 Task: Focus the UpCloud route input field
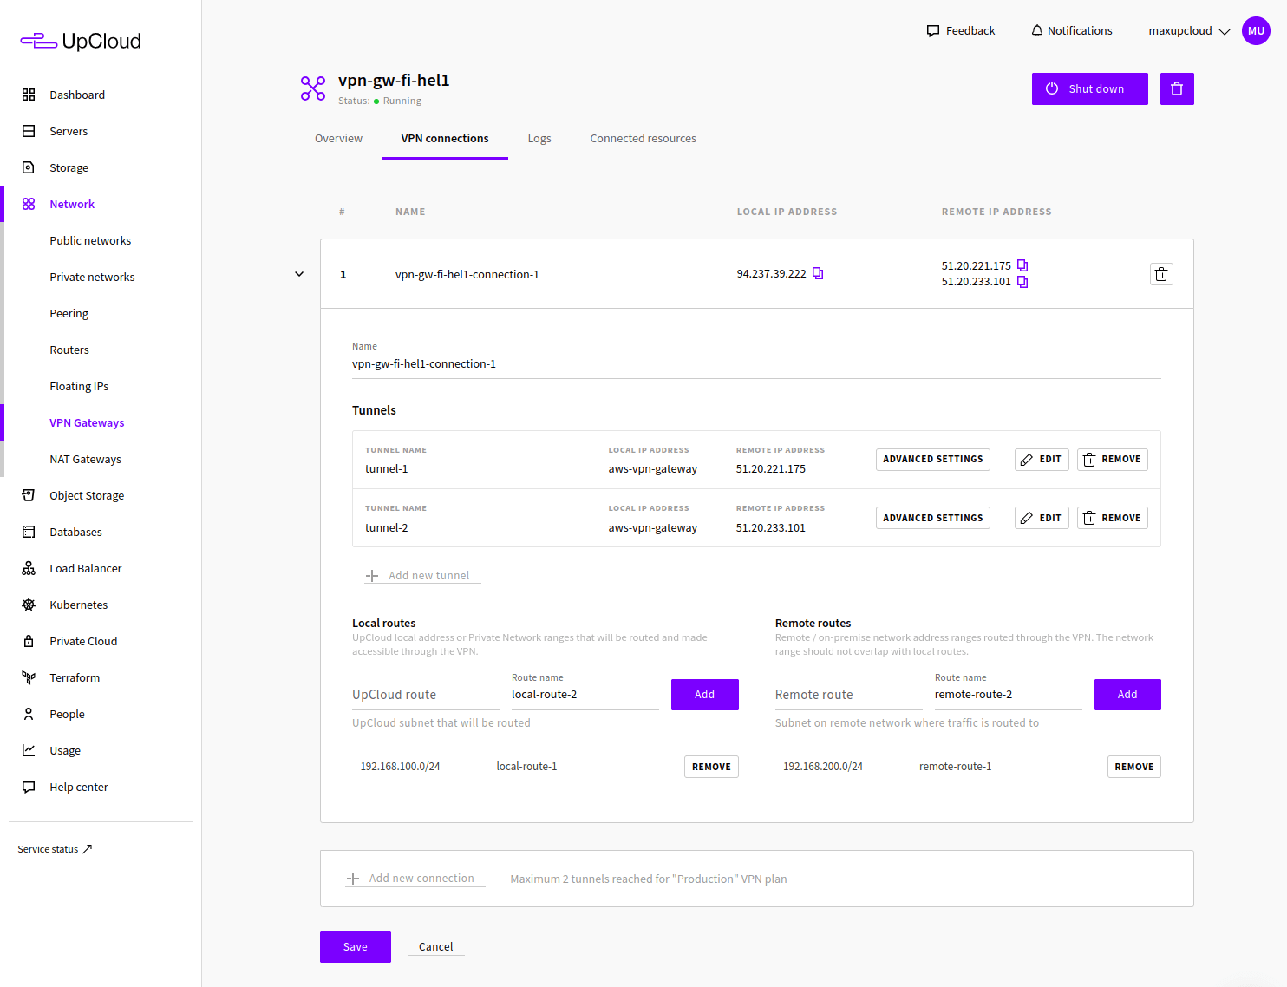[426, 695]
